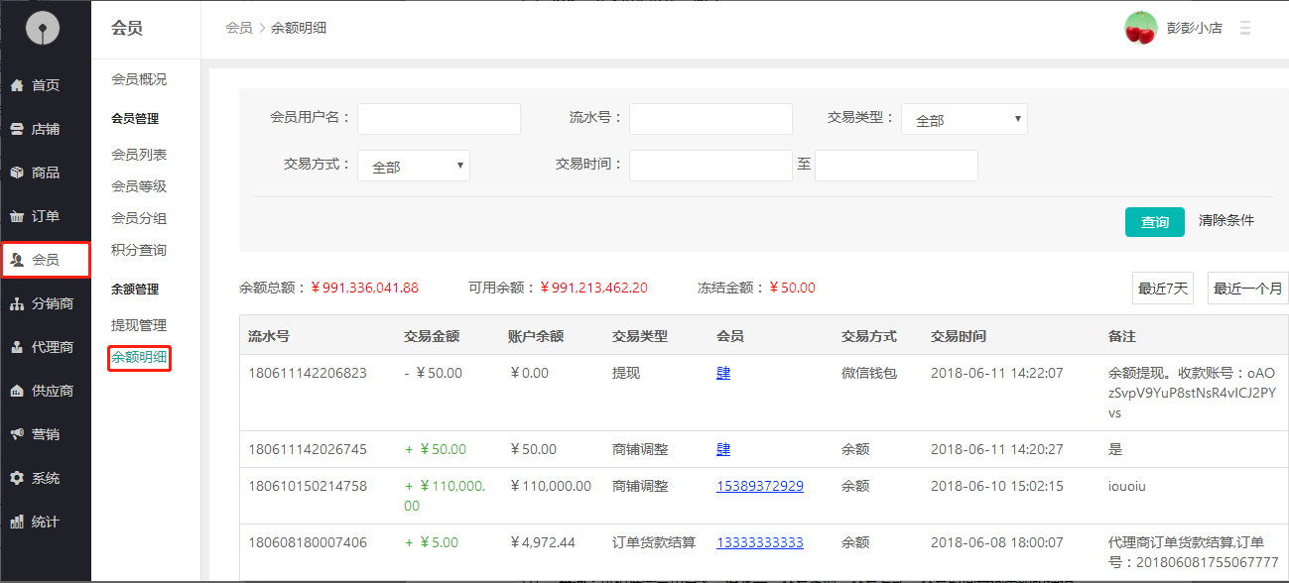Viewport: 1289px width, 583px height.
Task: Click the 交易时间 start date field
Action: (x=710, y=166)
